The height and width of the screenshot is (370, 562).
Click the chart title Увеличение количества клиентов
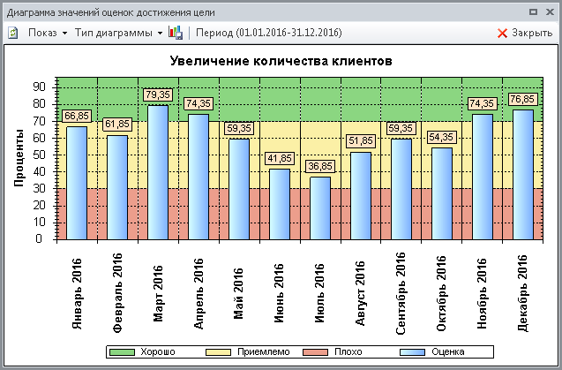(x=280, y=60)
